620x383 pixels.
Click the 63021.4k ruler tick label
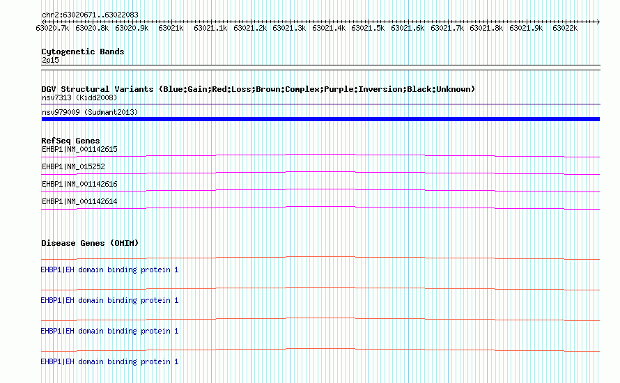coord(329,28)
